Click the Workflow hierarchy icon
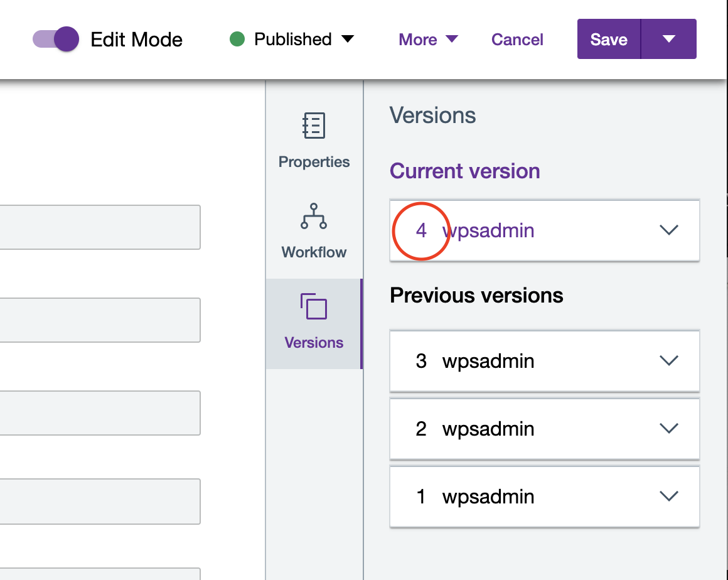Image resolution: width=728 pixels, height=580 pixels. point(314,216)
